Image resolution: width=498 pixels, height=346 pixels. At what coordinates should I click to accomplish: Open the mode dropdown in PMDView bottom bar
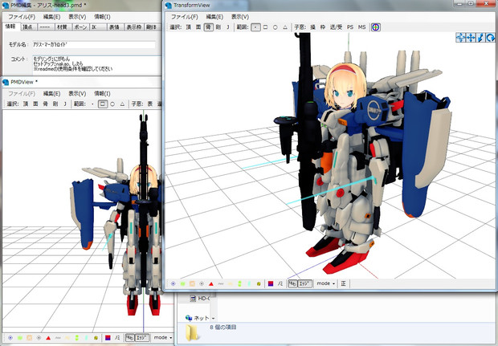pyautogui.click(x=162, y=337)
